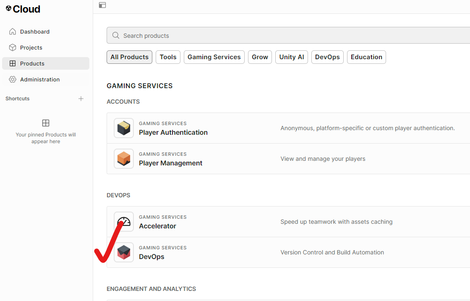
Task: Click the Administration gear icon
Action: [x=13, y=79]
